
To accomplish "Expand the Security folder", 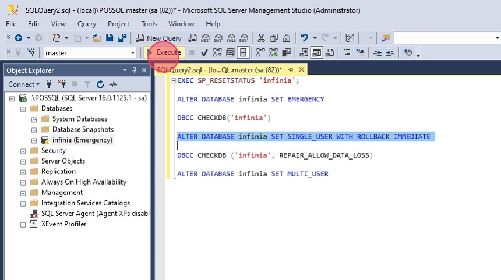I will (x=23, y=151).
